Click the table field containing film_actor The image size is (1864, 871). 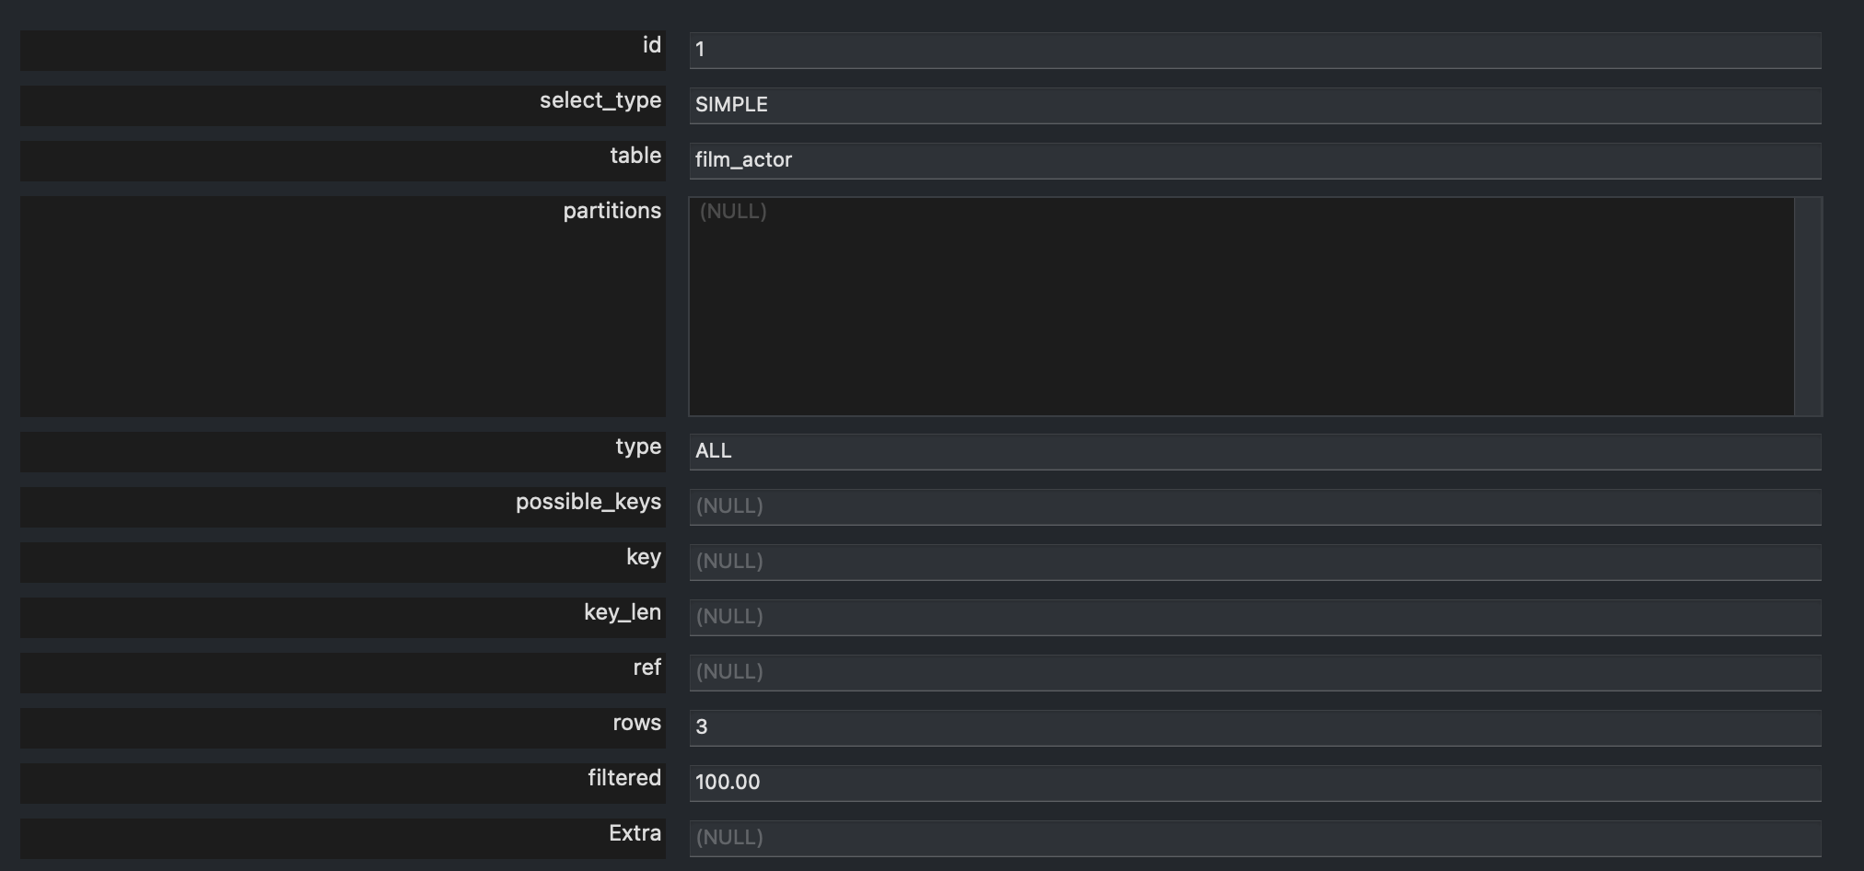point(1254,161)
